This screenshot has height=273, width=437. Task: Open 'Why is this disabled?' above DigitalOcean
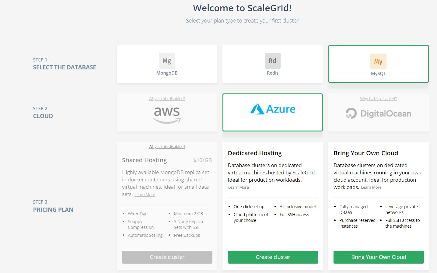click(378, 99)
